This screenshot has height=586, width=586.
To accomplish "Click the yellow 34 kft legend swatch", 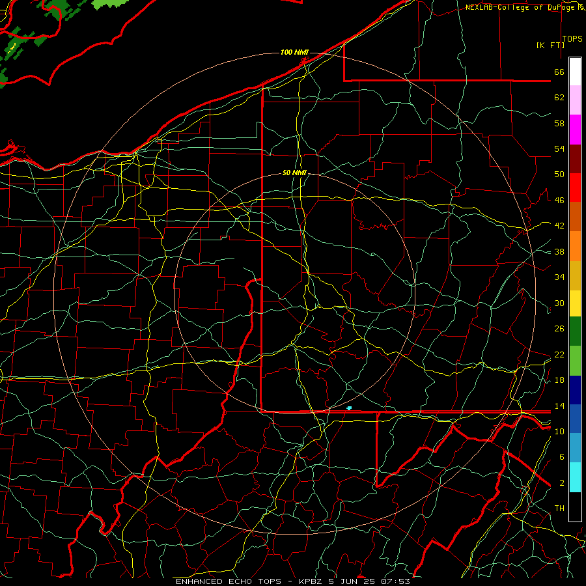I will (575, 303).
